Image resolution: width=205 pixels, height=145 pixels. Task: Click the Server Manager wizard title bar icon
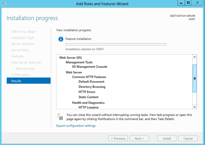[4, 4]
